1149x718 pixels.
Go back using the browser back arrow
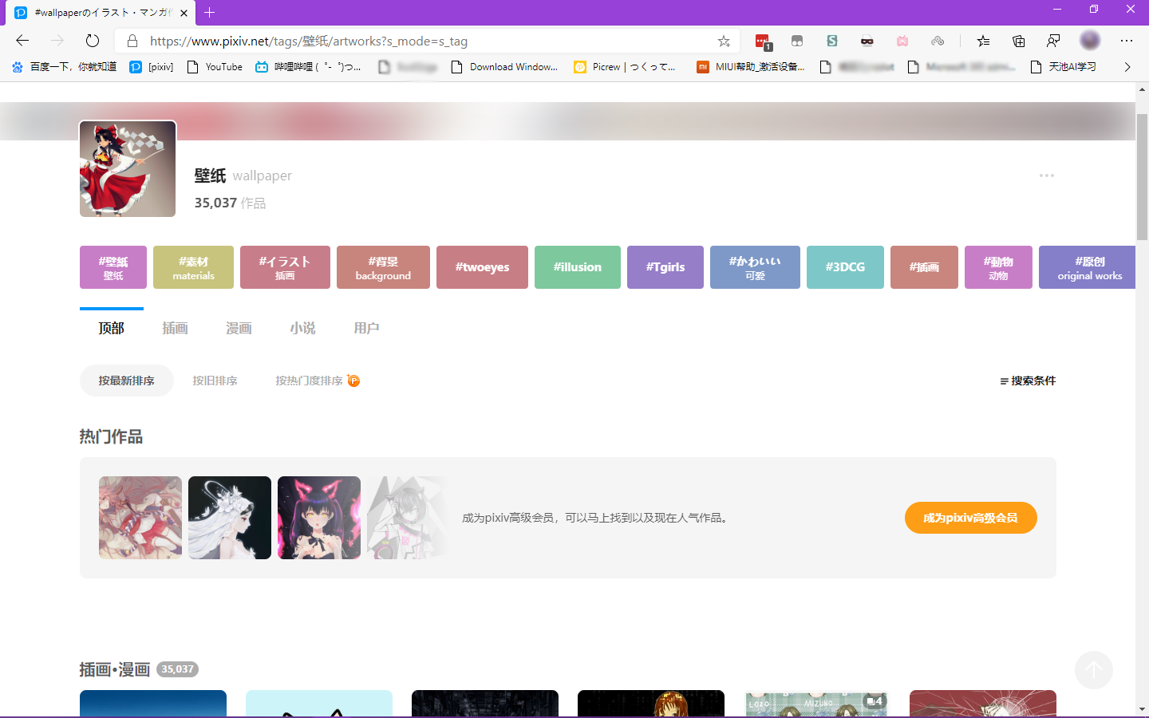pos(22,41)
